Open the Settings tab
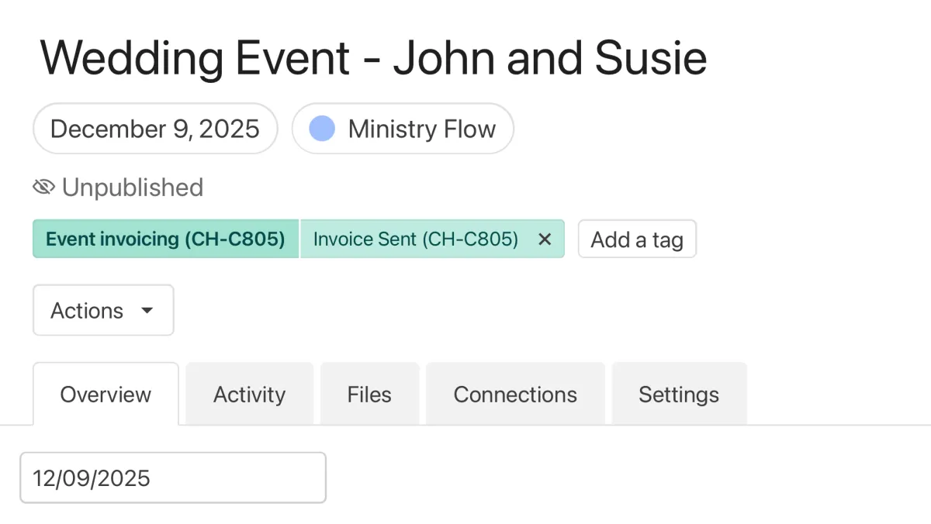The height and width of the screenshot is (524, 931). click(679, 395)
